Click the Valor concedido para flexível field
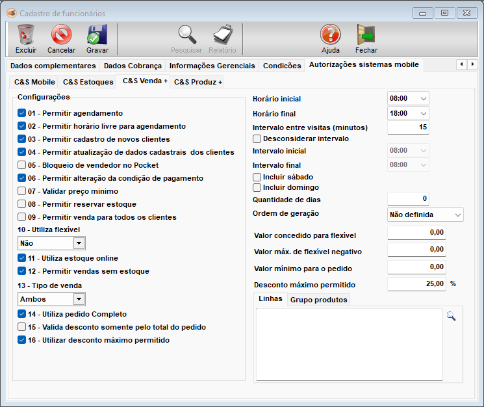The height and width of the screenshot is (407, 484). click(416, 233)
